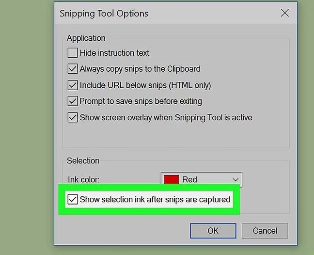Enable the Hide instruction text checkbox
This screenshot has width=314, height=255.
point(73,53)
